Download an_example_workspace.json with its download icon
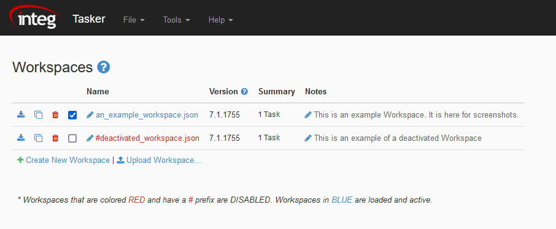Image resolution: width=556 pixels, height=229 pixels. (21, 114)
